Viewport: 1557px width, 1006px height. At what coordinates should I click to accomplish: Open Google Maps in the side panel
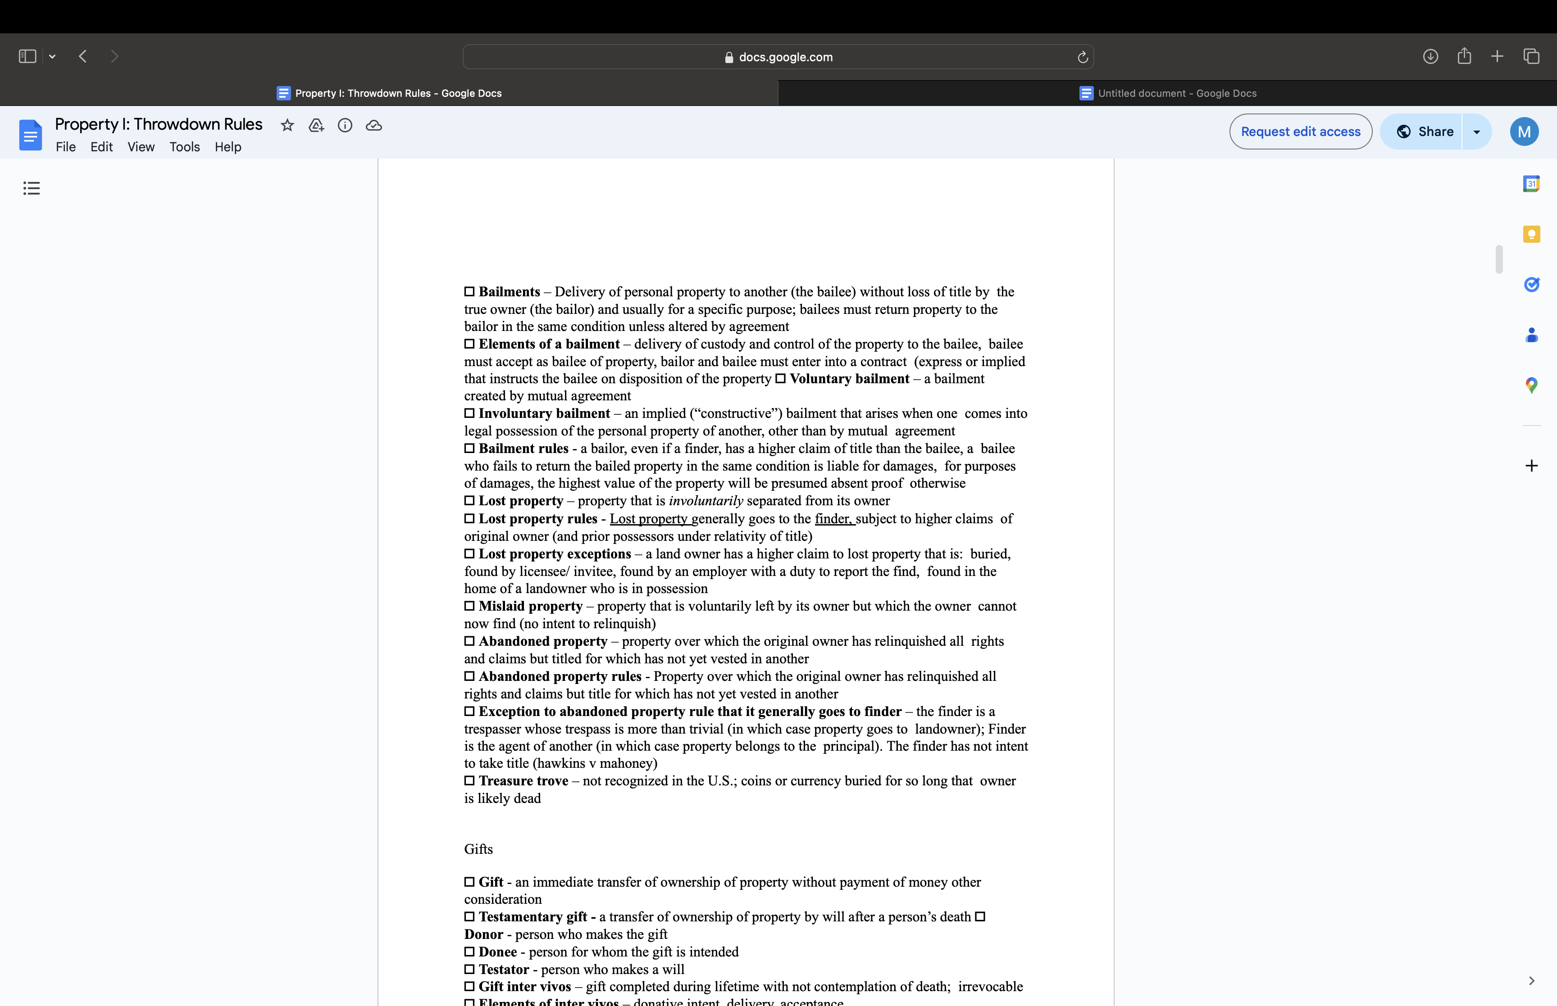1532,385
